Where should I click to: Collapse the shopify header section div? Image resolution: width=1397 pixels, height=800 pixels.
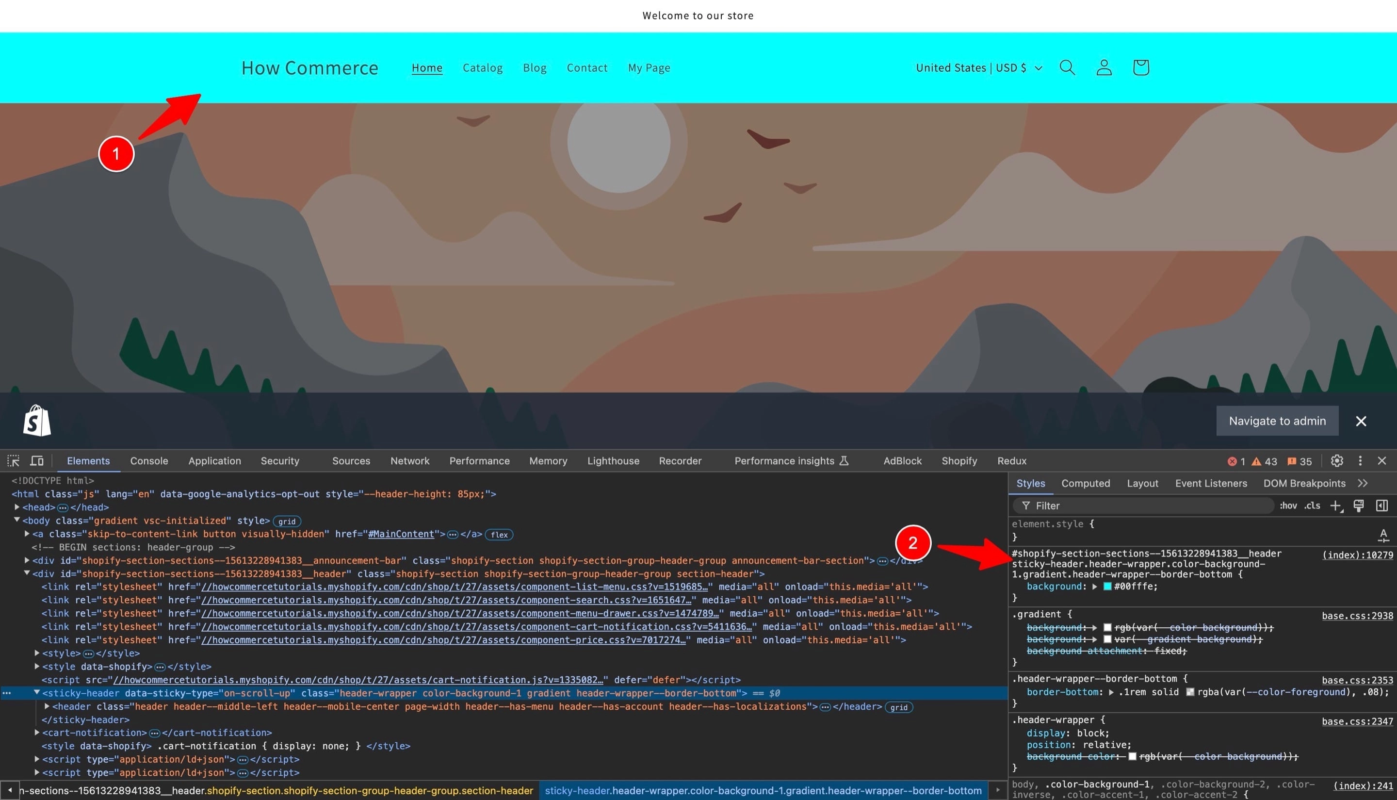coord(27,573)
